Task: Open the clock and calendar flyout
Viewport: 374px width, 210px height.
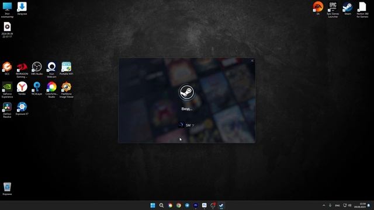Action: (x=360, y=205)
